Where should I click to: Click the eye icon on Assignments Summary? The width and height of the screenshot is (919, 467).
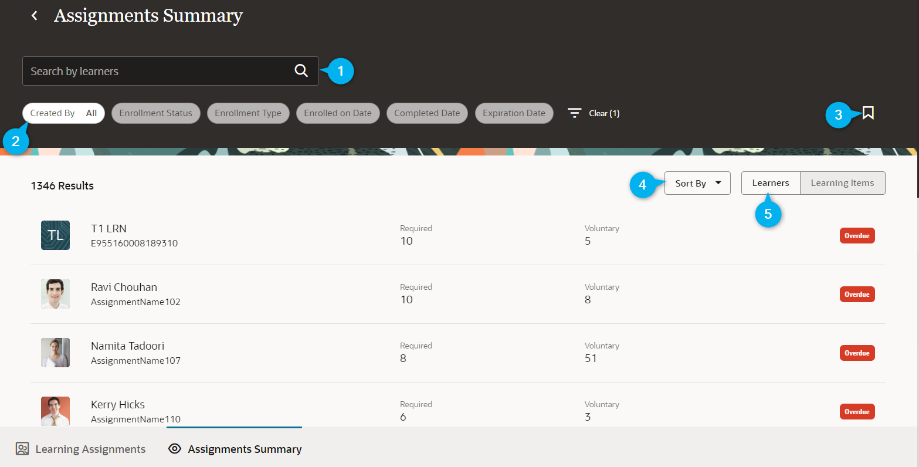[x=174, y=449]
